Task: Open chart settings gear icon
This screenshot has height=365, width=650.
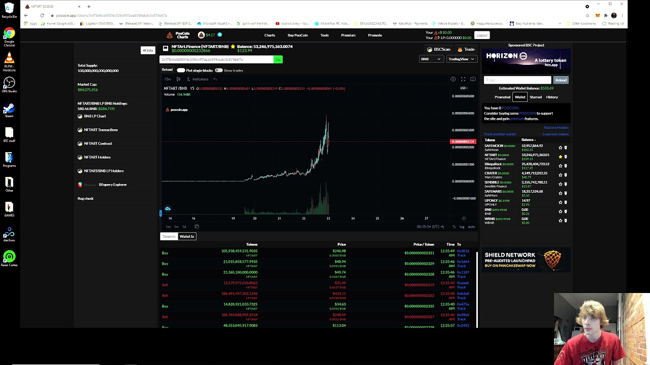Action: 453,79
